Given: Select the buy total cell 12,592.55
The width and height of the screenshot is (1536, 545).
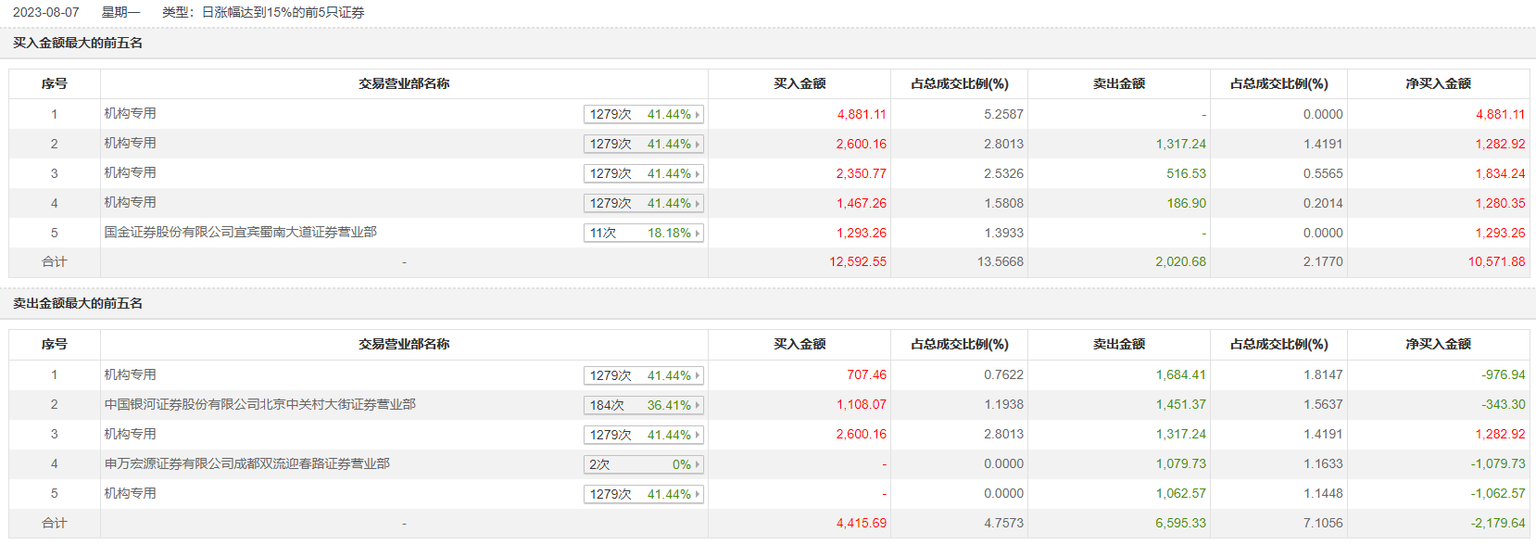Looking at the screenshot, I should coord(857,262).
